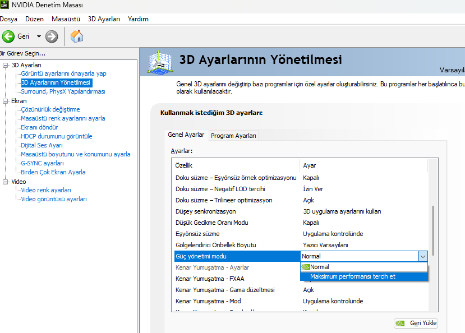This screenshot has width=465, height=333.
Task: Click the Güç yönetimi modu combo box value
Action: pyautogui.click(x=360, y=256)
